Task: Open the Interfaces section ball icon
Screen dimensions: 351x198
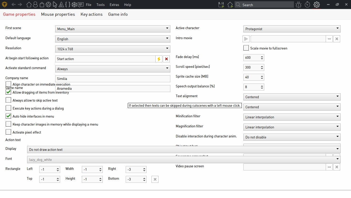Action: [48, 5]
